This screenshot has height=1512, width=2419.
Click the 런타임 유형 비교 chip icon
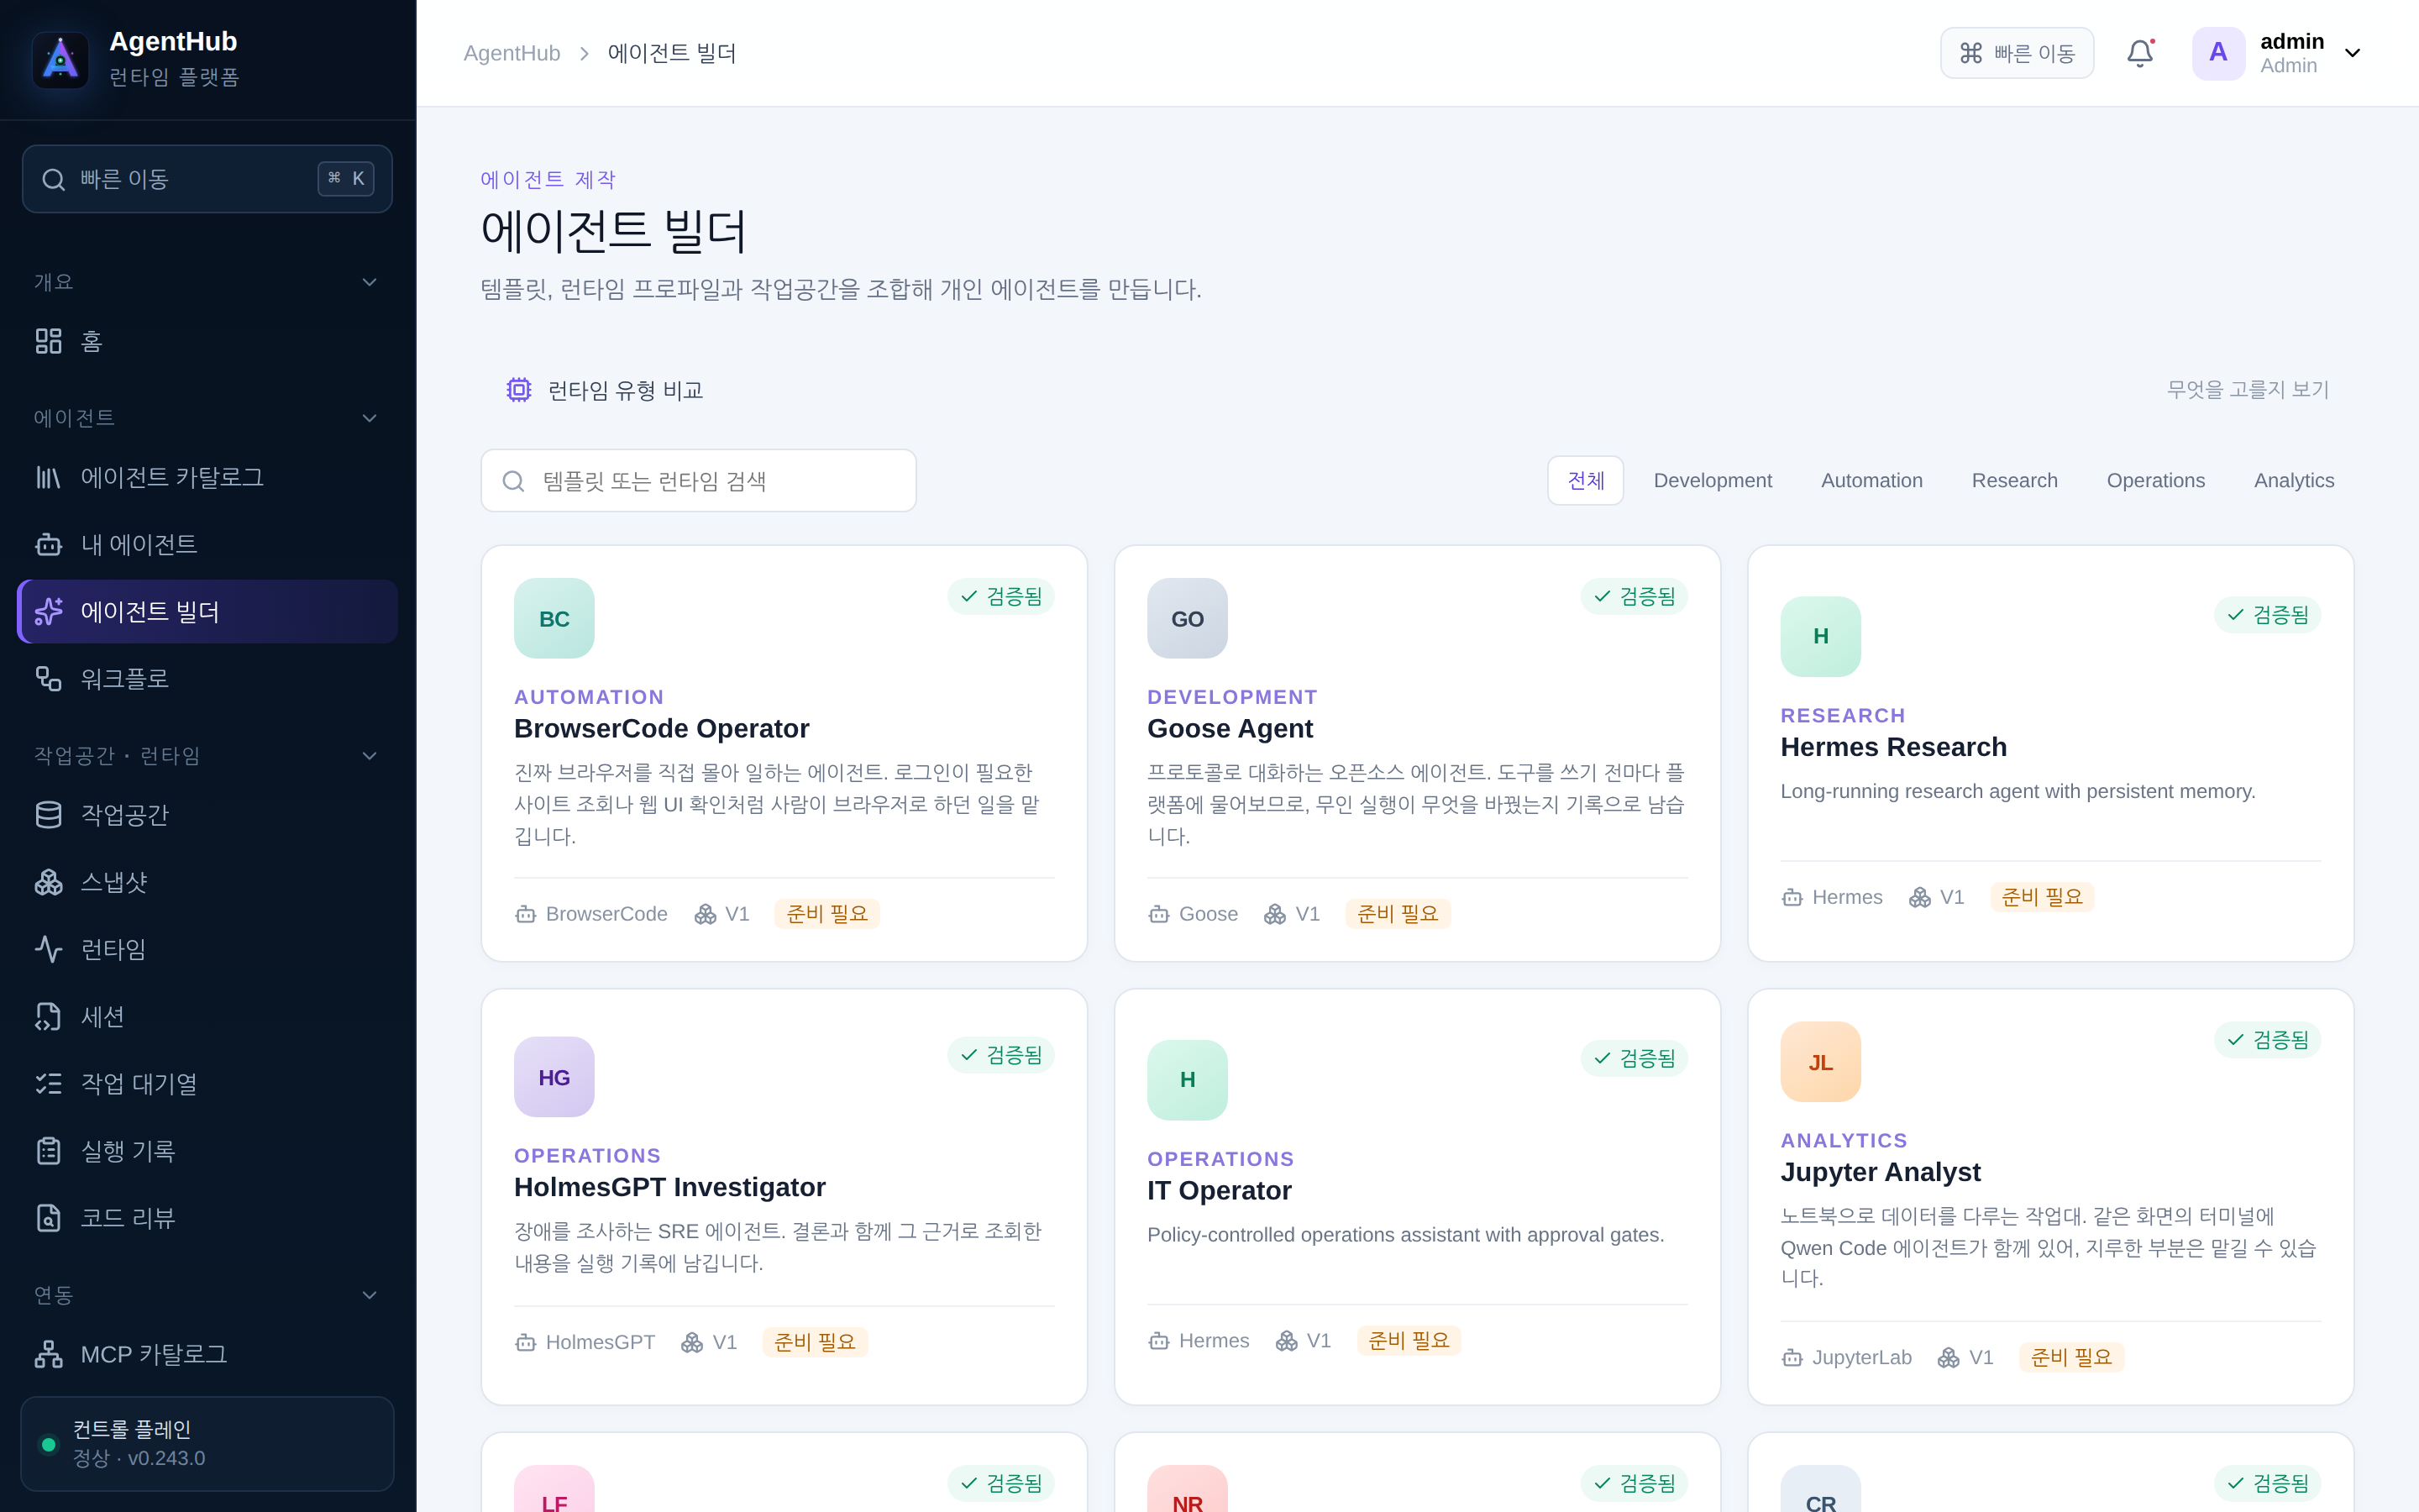pyautogui.click(x=519, y=390)
